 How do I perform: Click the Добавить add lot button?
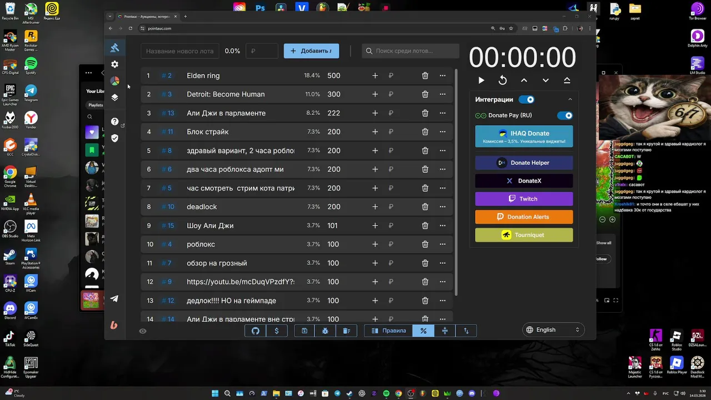(312, 51)
